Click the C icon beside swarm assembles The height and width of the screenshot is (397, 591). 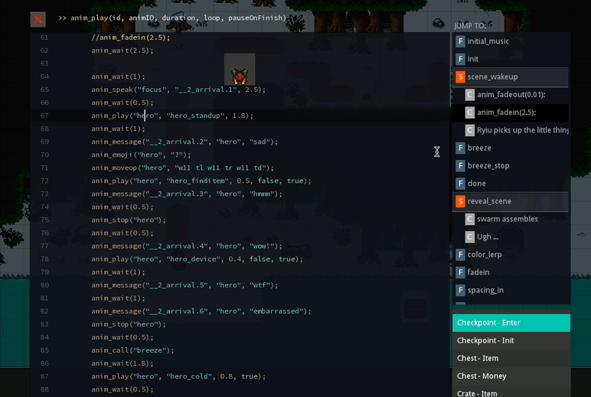[470, 219]
